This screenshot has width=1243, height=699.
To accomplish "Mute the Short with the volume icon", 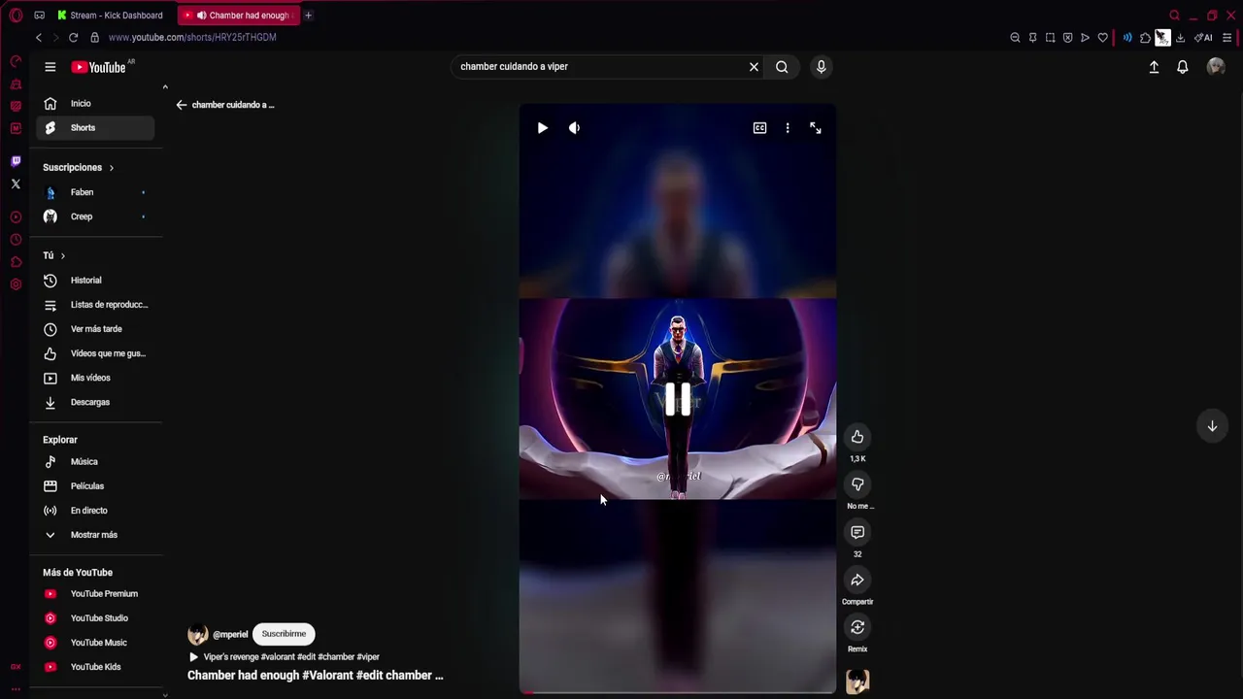I will [x=574, y=128].
